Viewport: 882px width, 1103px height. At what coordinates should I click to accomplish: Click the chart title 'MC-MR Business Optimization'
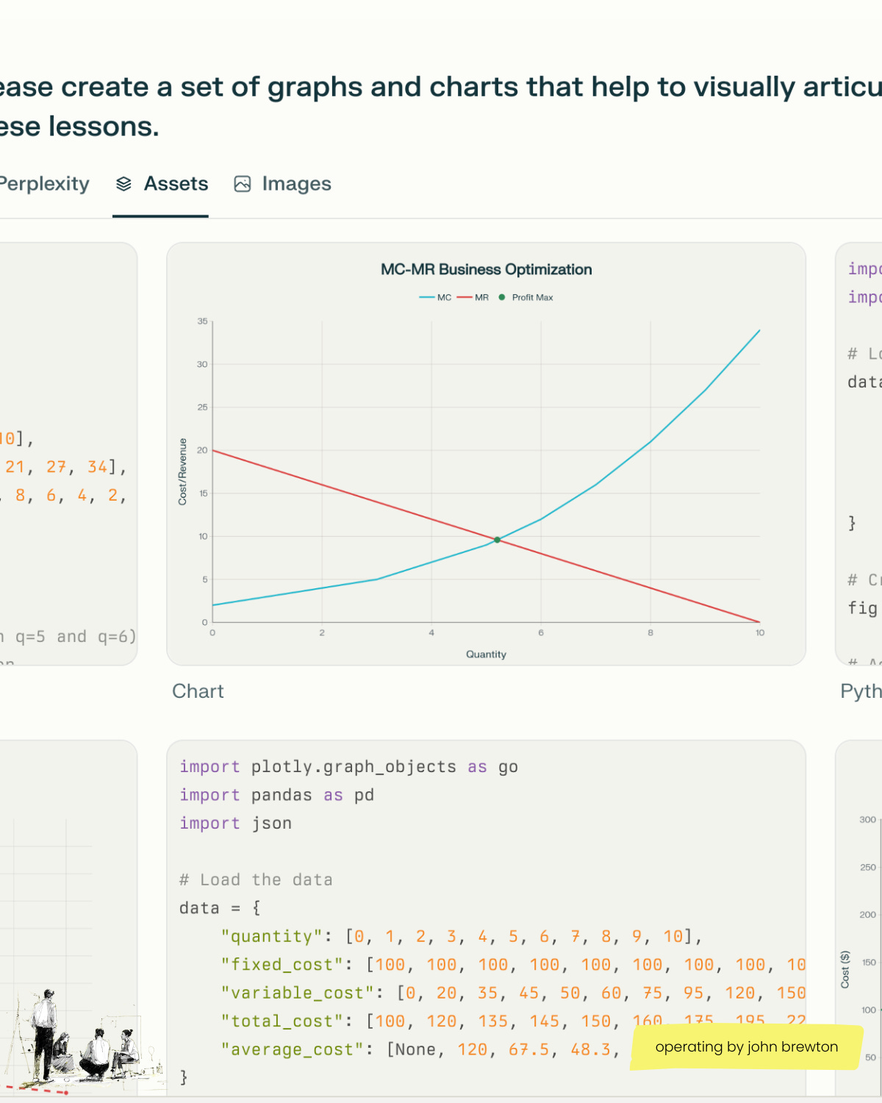pos(486,270)
